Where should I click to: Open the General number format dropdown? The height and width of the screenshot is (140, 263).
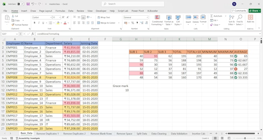[147, 17]
